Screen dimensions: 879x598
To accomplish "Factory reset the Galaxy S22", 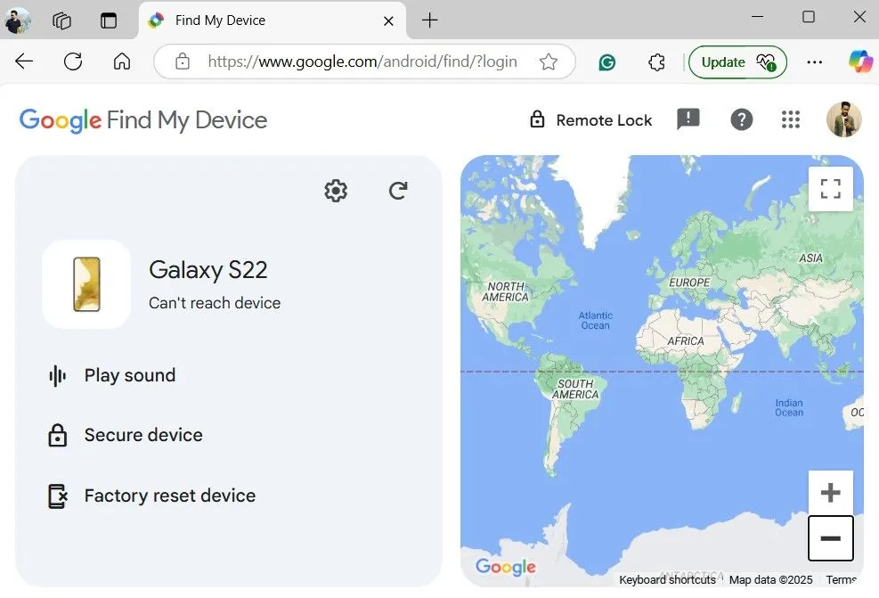I will (169, 496).
